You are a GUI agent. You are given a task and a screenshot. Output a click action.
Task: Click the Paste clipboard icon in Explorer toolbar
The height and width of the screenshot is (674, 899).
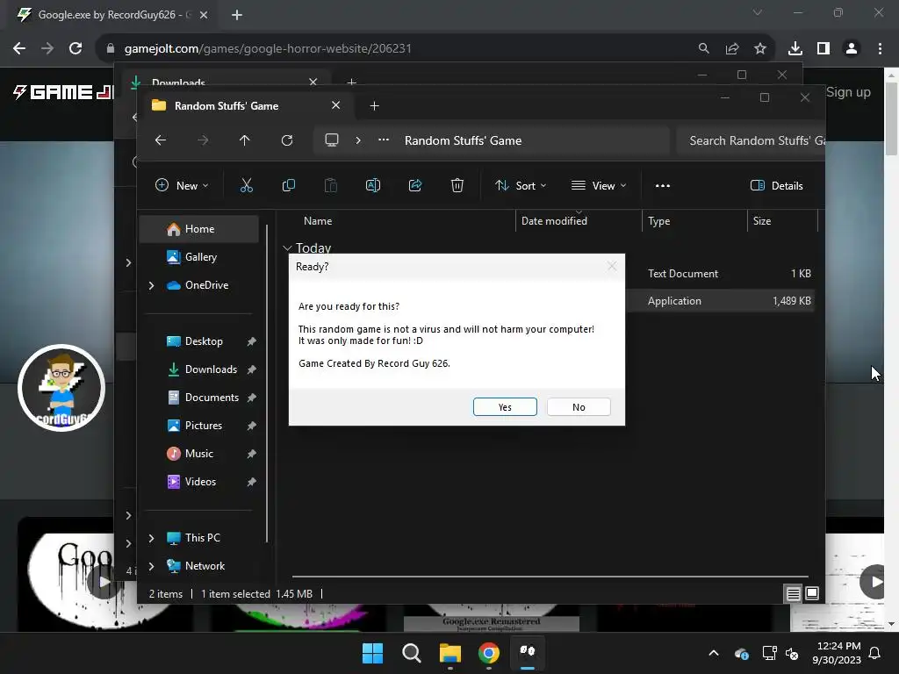[x=331, y=185]
